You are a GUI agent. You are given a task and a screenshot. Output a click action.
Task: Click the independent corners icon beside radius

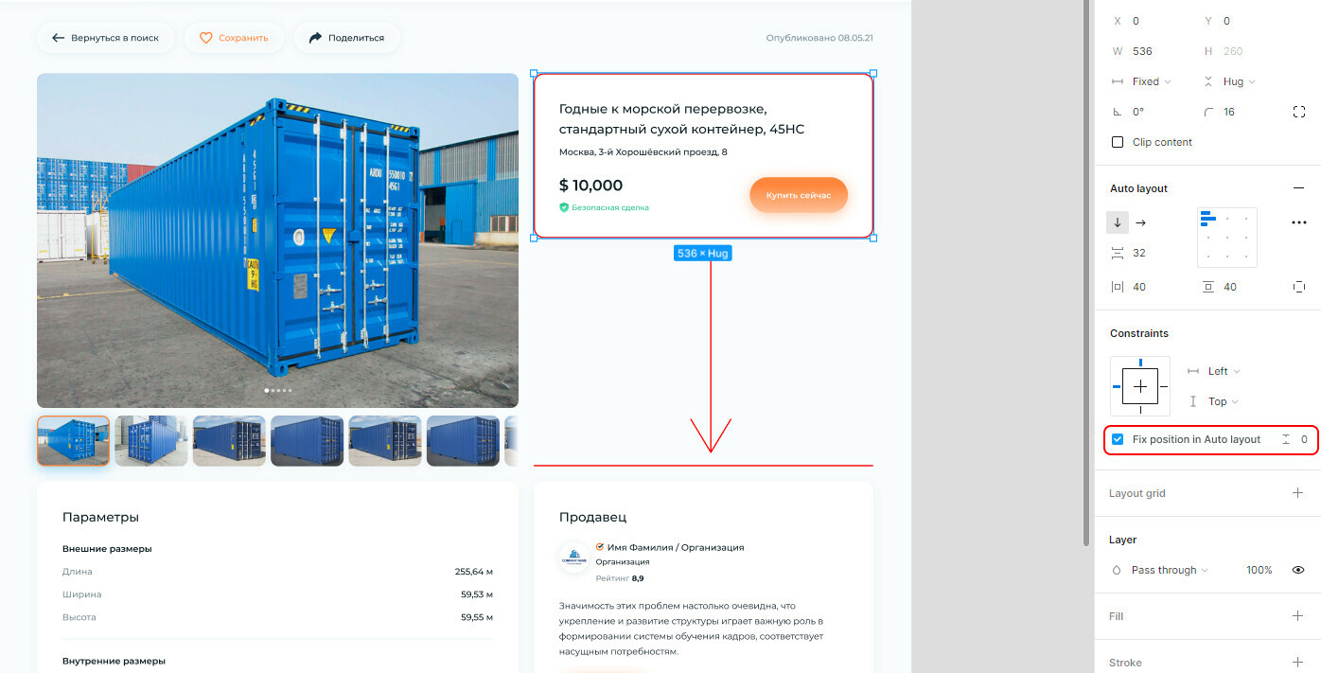[1298, 112]
